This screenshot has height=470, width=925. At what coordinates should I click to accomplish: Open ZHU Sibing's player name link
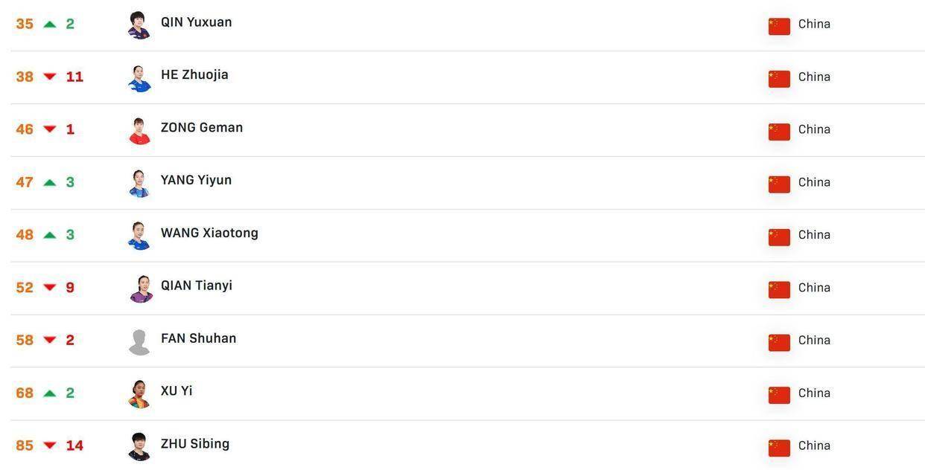point(195,445)
